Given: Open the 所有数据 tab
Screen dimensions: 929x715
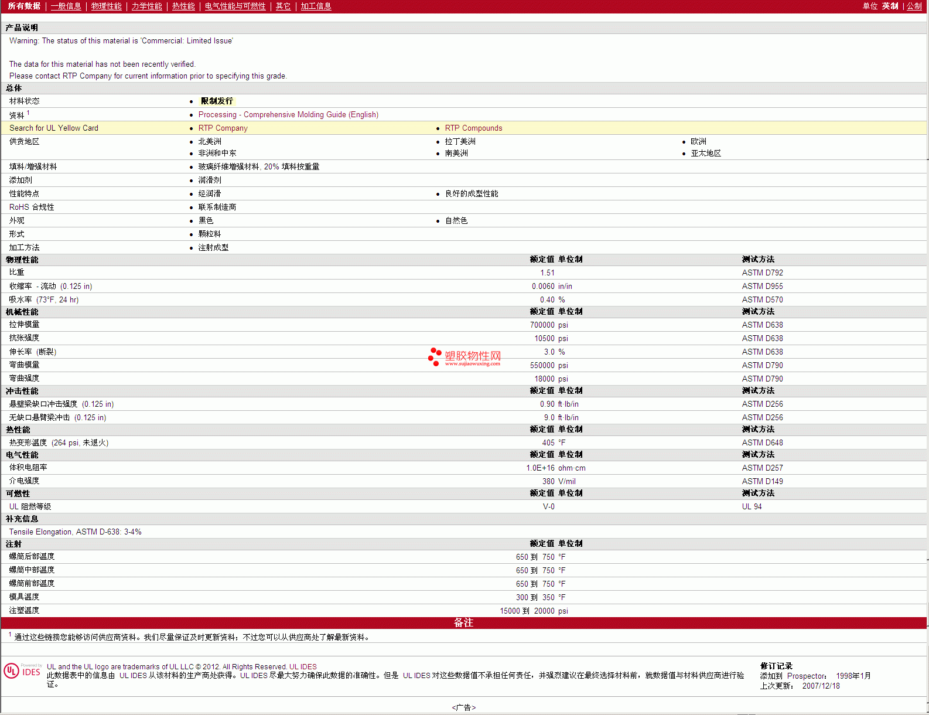Looking at the screenshot, I should [24, 6].
